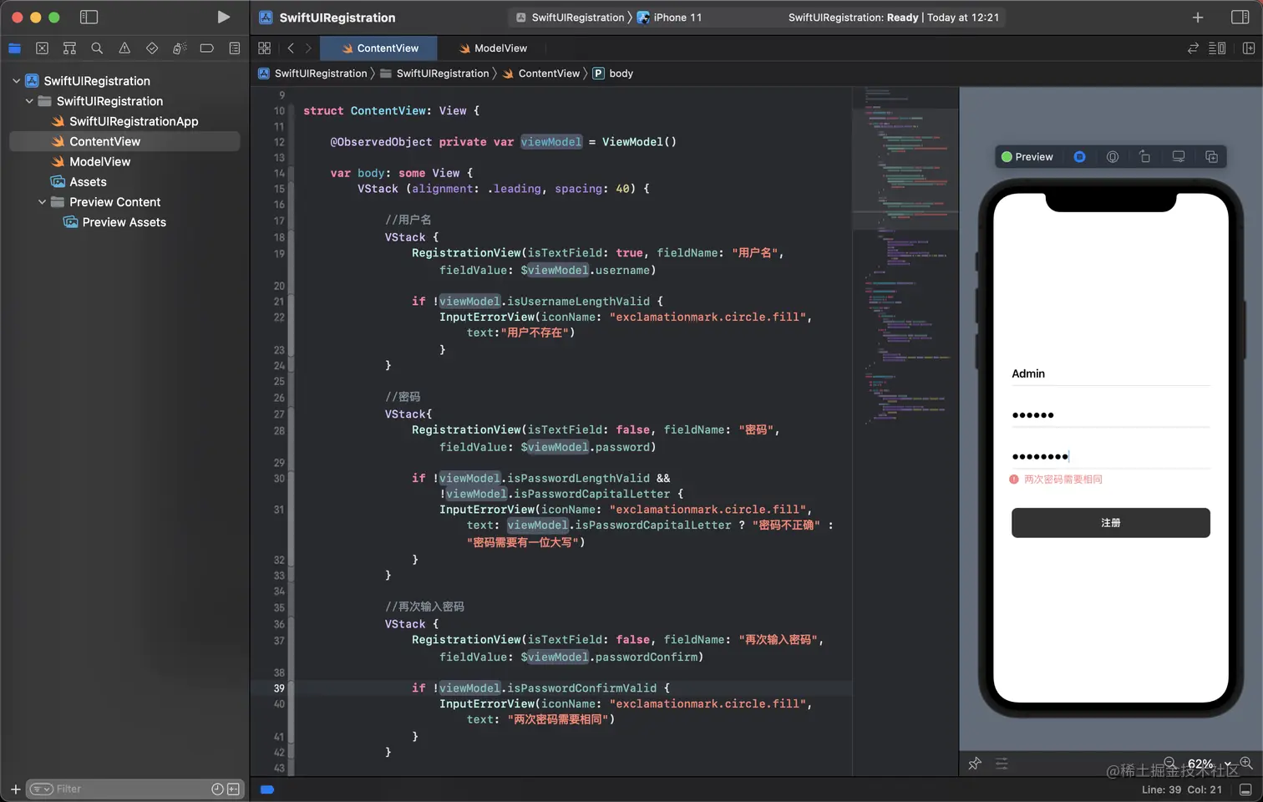Add a new file with the plus button
Screen dimensions: 1263x802
point(15,789)
